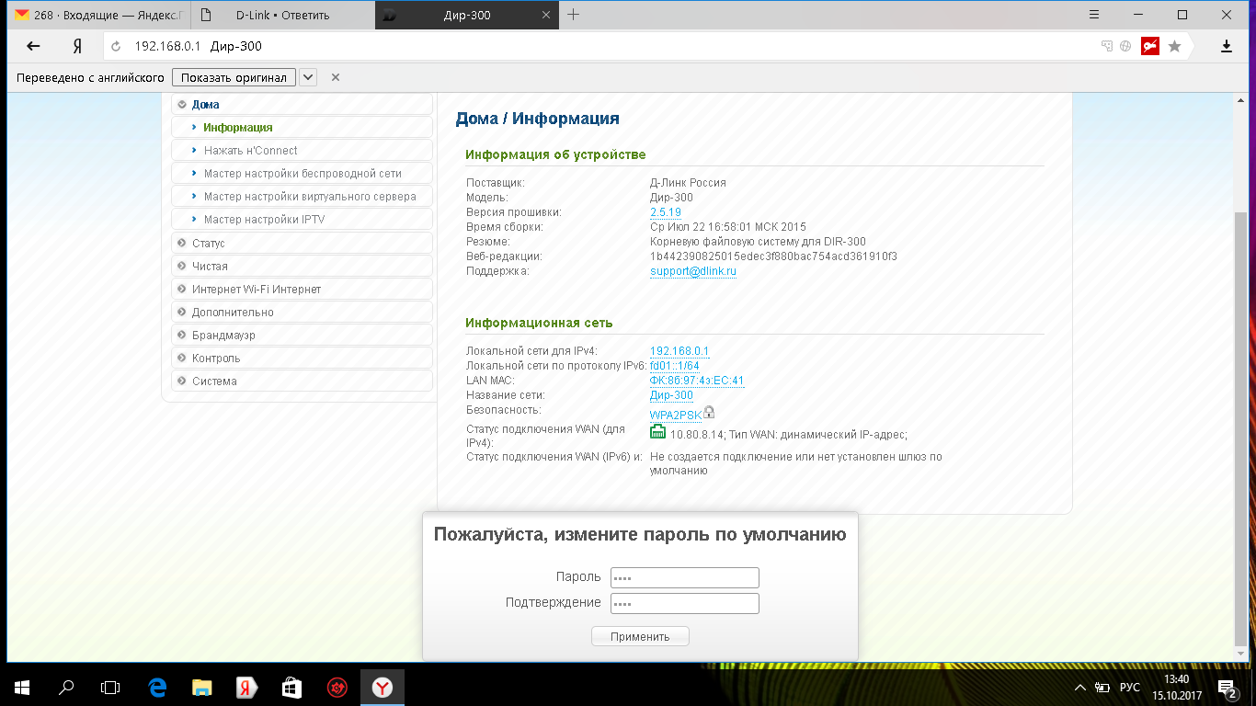Expand the Статус menu section
The width and height of the screenshot is (1256, 706).
click(x=209, y=243)
